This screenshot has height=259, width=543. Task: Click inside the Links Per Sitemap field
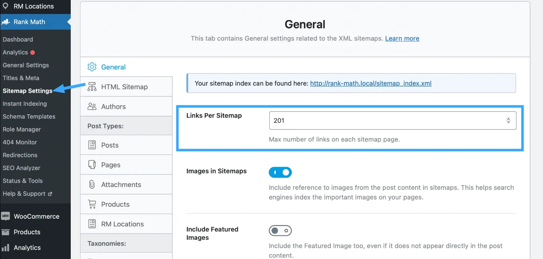[359, 120]
